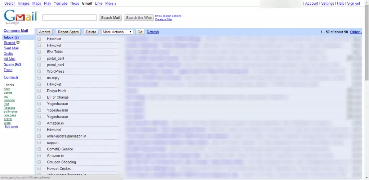Open the Arun label

7,89
